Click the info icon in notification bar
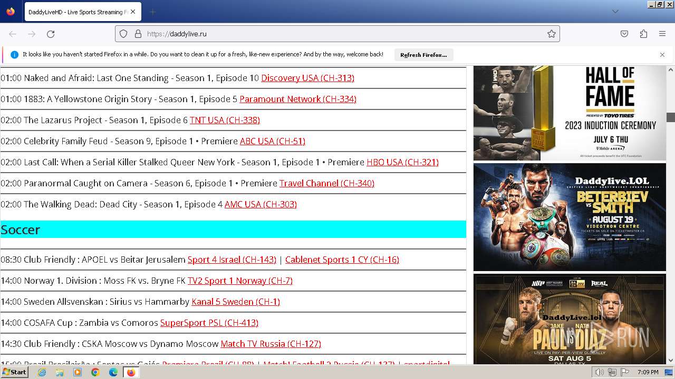 coord(14,55)
